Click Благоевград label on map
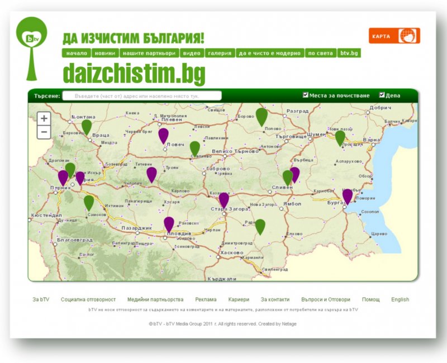The height and width of the screenshot is (363, 447). (75, 240)
